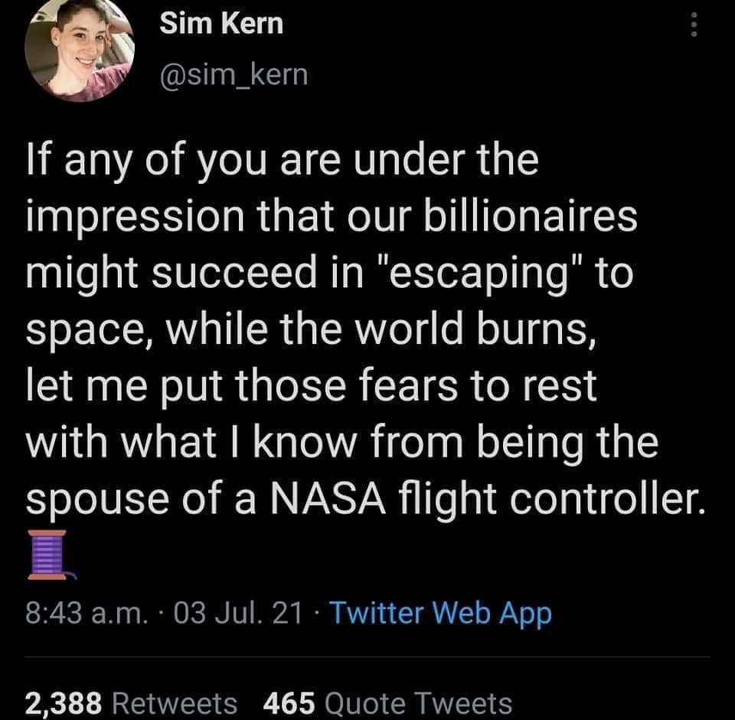Image resolution: width=735 pixels, height=720 pixels.
Task: Click the first line of the tweet
Action: pos(283,161)
